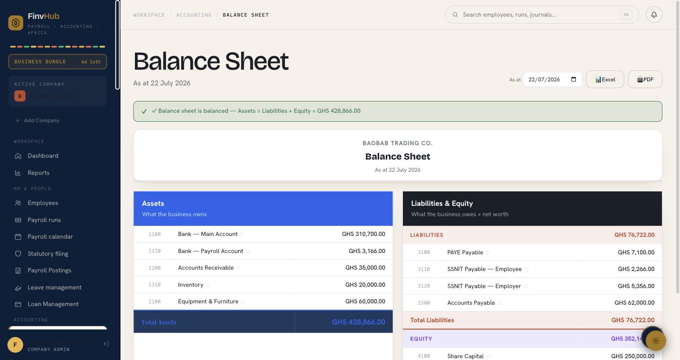Click Add Company
680x360 pixels.
pyautogui.click(x=37, y=120)
